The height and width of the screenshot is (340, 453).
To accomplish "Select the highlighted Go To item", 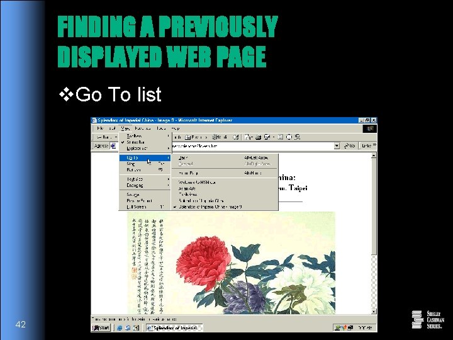I will tap(145, 157).
